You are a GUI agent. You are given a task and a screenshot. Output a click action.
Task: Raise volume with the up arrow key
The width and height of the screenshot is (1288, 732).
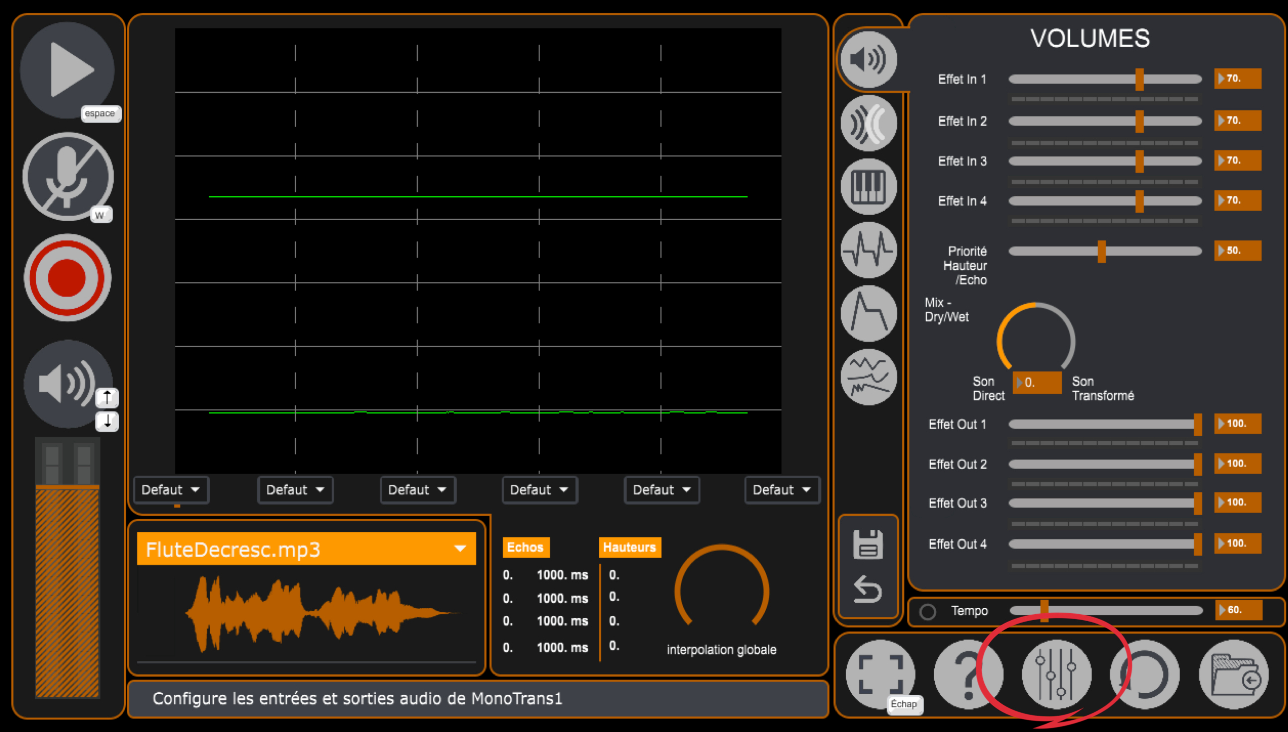107,398
